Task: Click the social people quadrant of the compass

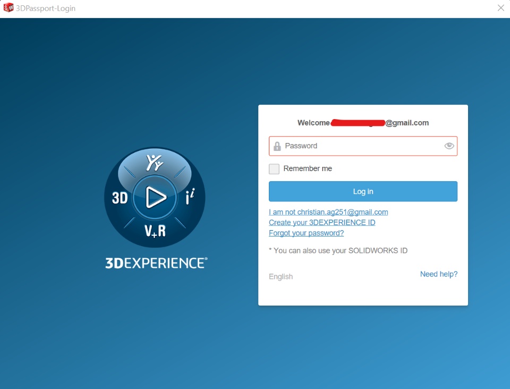Action: click(x=154, y=163)
